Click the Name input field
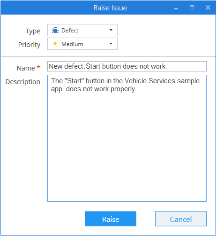 [x=127, y=66]
